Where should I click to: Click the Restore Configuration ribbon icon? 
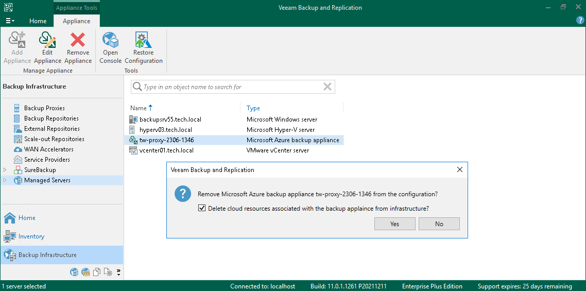click(x=143, y=40)
